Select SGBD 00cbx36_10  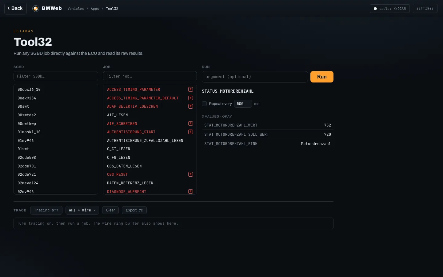[x=56, y=89]
